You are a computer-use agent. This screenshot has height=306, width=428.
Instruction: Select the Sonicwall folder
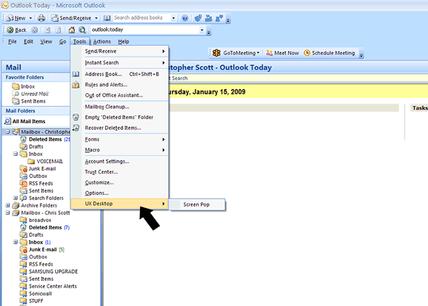click(x=40, y=294)
